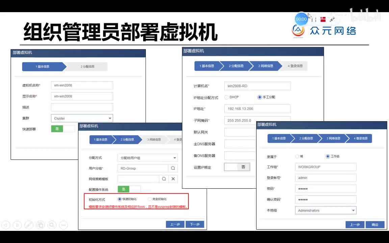Toggle the 配置操作系统 switch

pyautogui.click(x=129, y=189)
